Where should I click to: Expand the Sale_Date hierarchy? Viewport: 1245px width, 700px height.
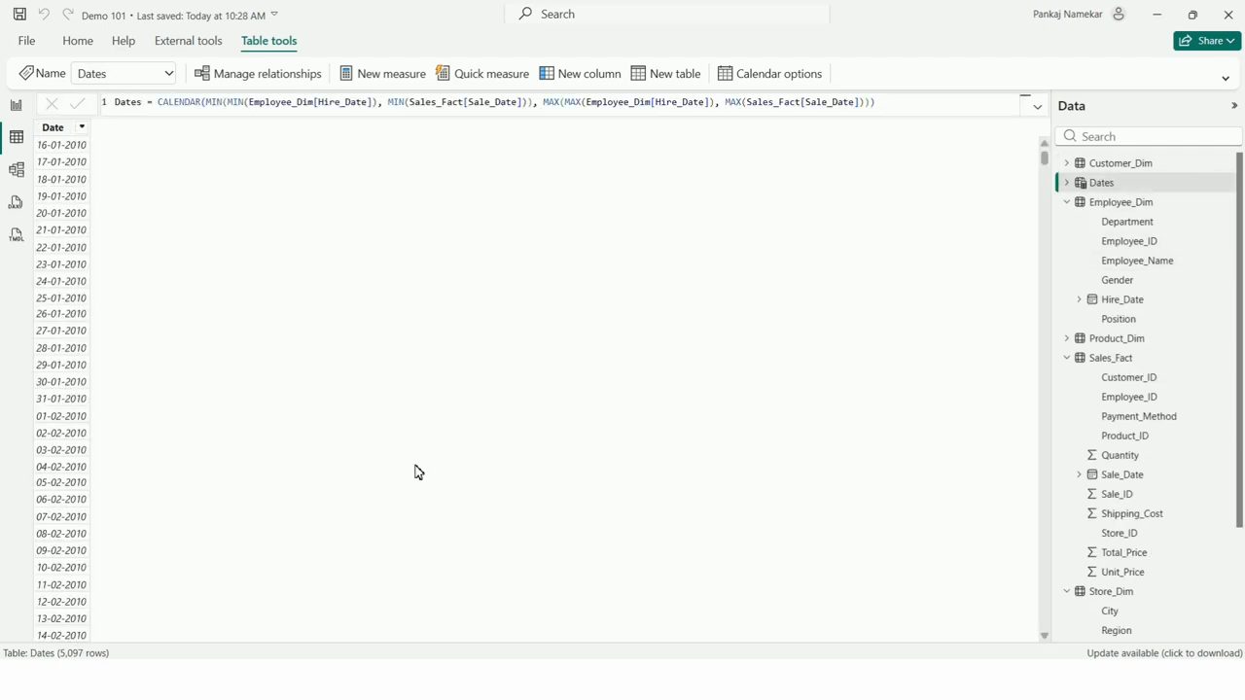point(1079,474)
